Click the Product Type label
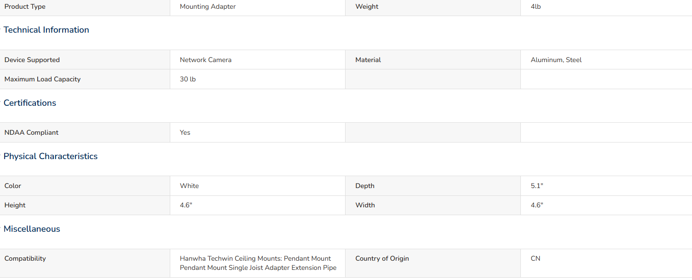The width and height of the screenshot is (692, 280). click(25, 6)
